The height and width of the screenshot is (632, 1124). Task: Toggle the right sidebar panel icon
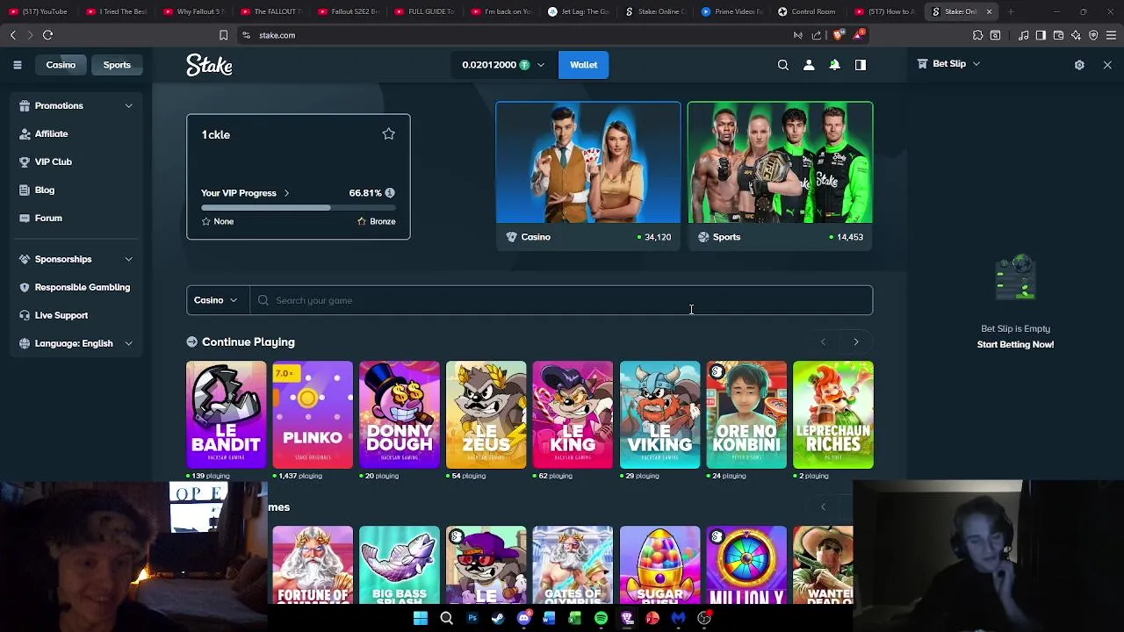861,65
